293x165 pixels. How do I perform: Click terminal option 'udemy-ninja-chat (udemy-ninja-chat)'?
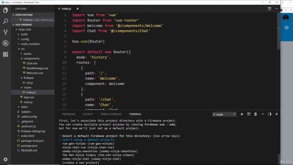click(x=92, y=159)
